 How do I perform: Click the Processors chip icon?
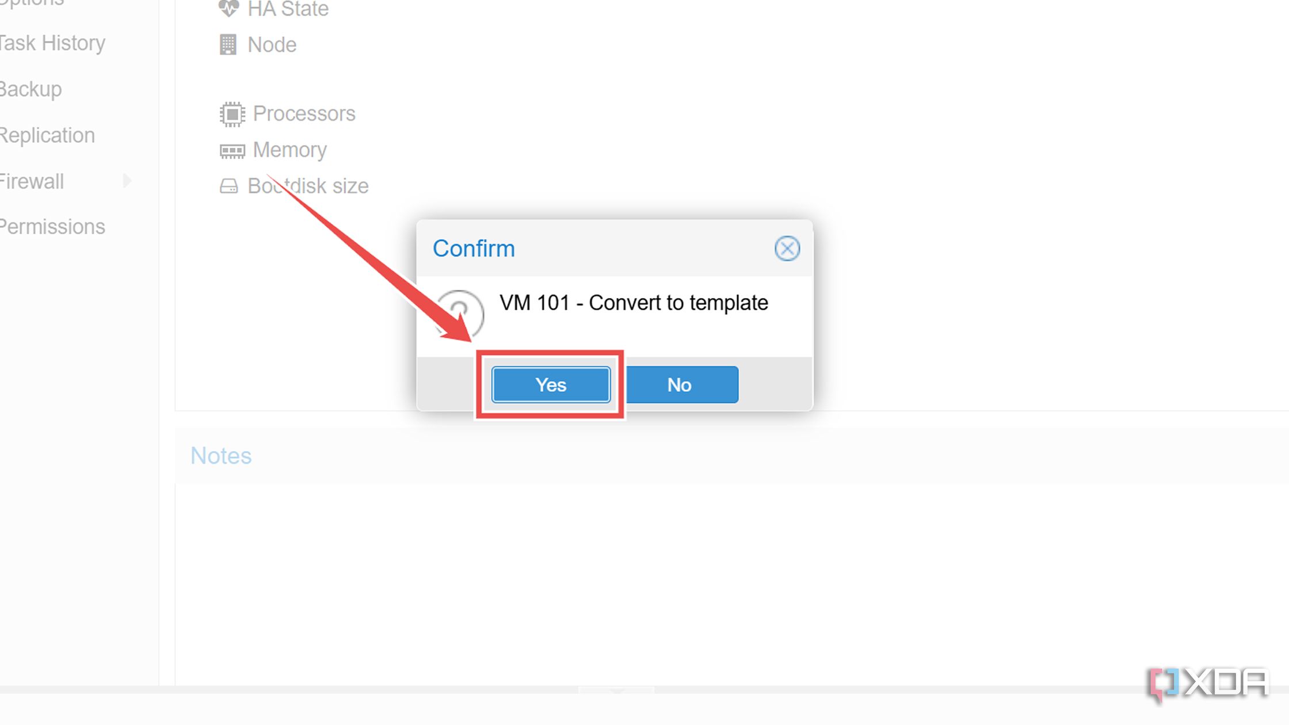pyautogui.click(x=232, y=114)
